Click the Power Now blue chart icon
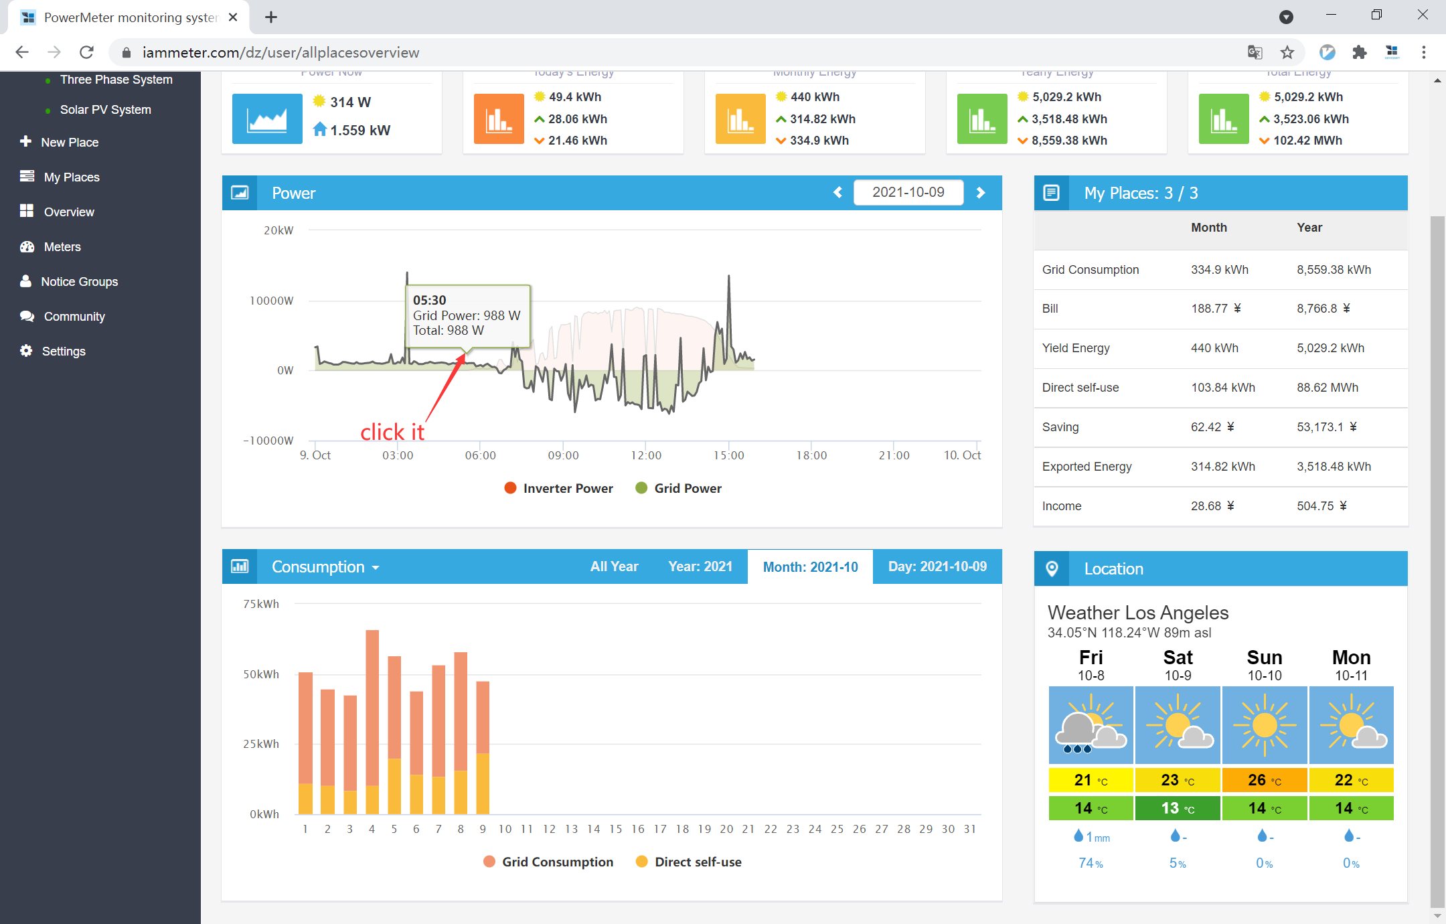Screen dimensions: 1446x924 pos(266,119)
